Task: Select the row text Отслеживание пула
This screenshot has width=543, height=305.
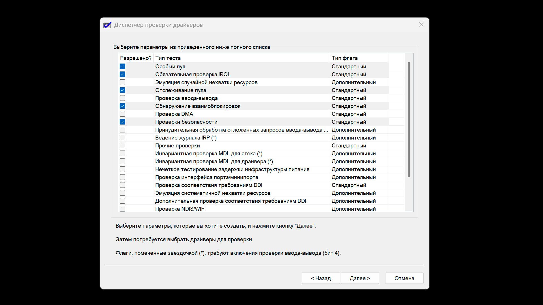Action: pyautogui.click(x=180, y=90)
